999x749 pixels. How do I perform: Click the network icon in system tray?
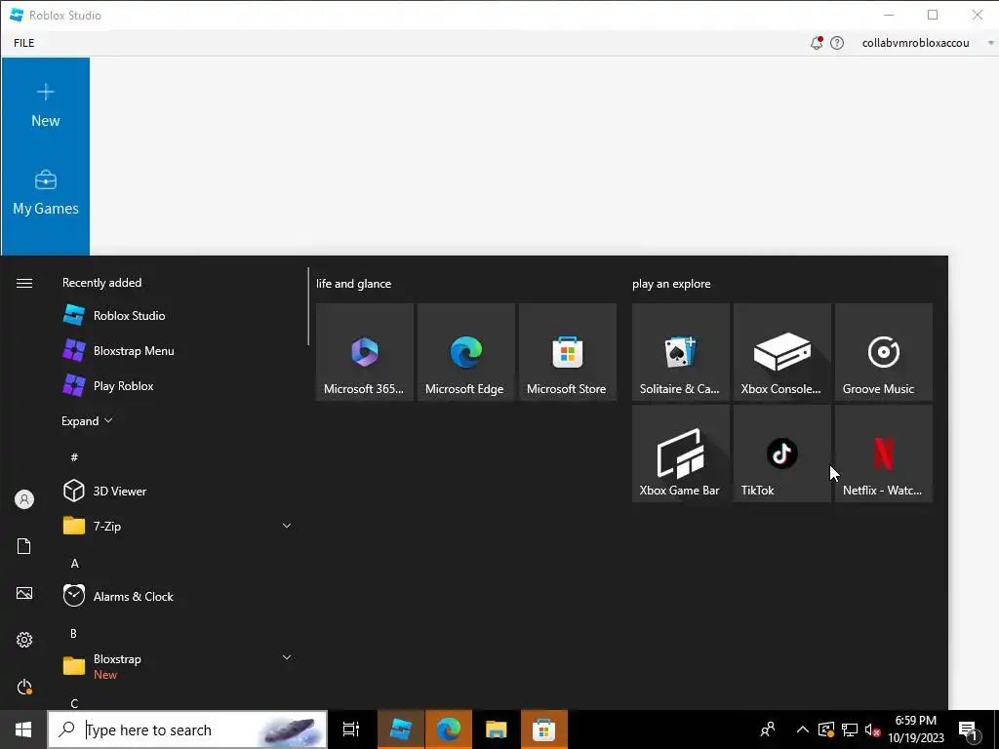850,729
